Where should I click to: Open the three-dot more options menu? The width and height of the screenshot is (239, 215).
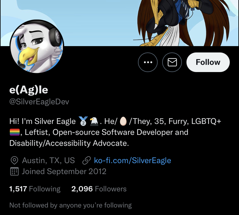tap(148, 62)
